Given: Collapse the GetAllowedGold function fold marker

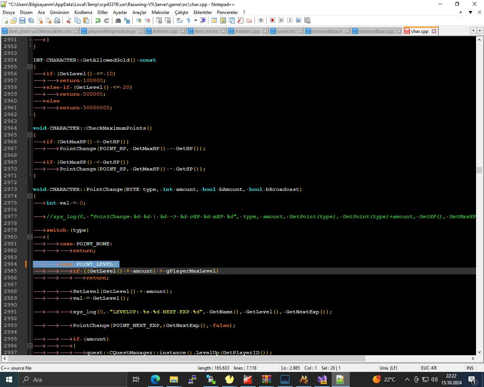Looking at the screenshot, I should tap(30, 67).
